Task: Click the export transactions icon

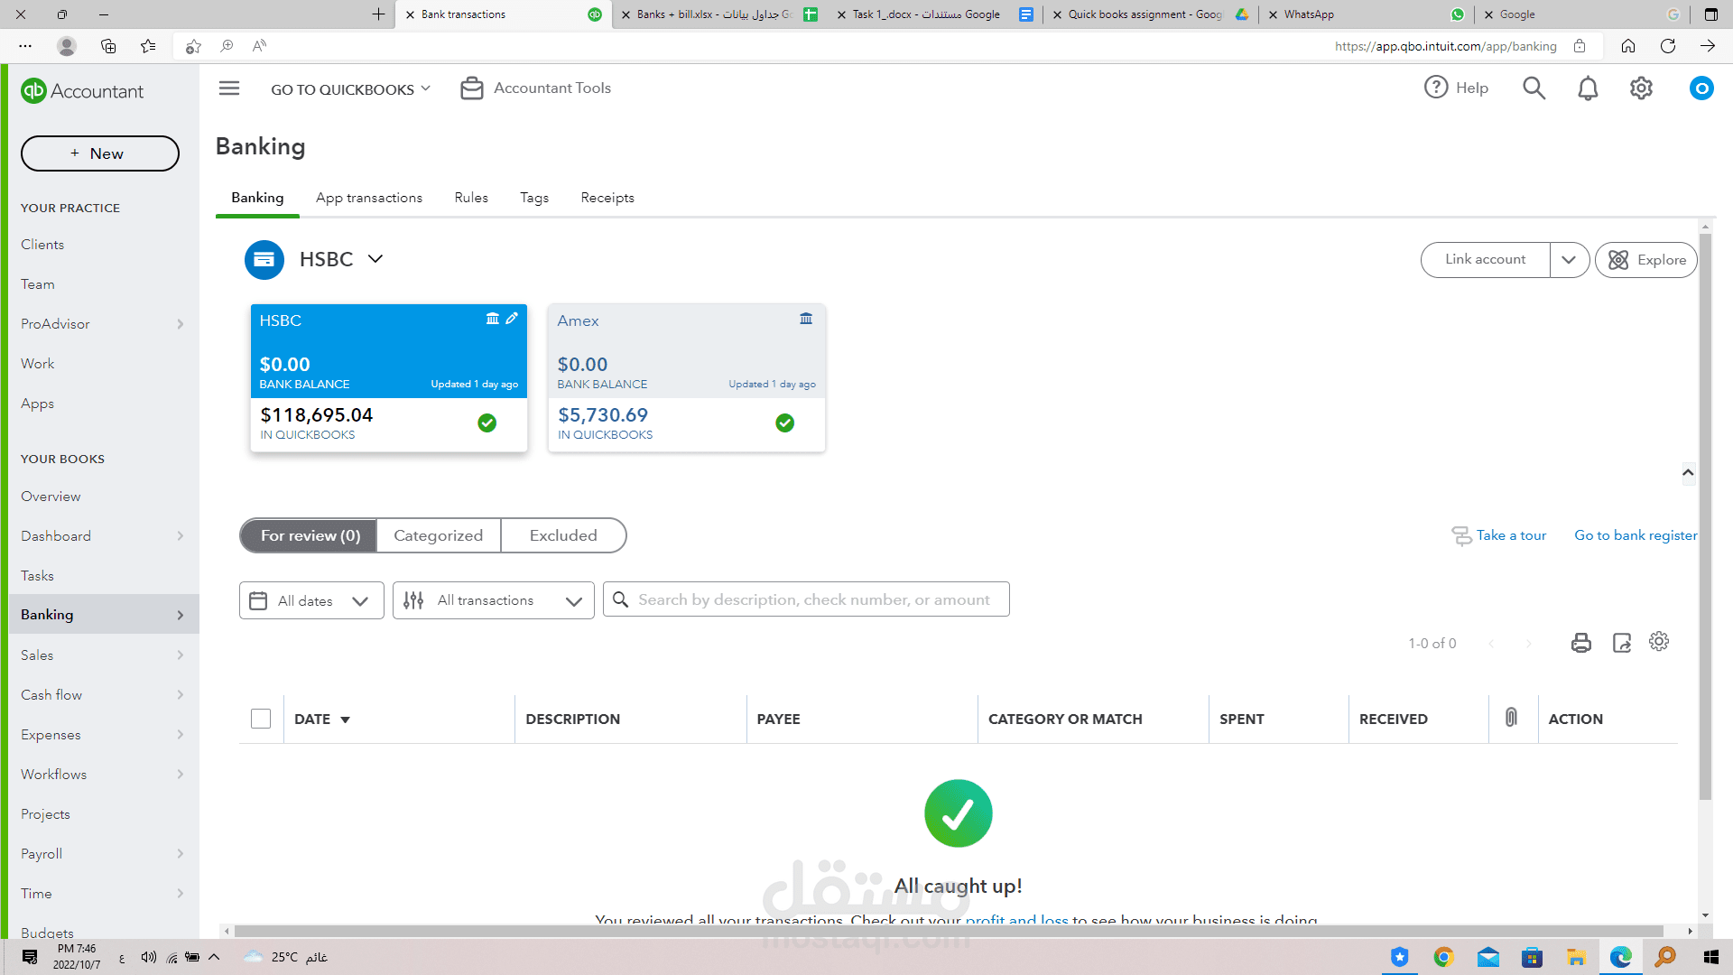Action: [1621, 643]
